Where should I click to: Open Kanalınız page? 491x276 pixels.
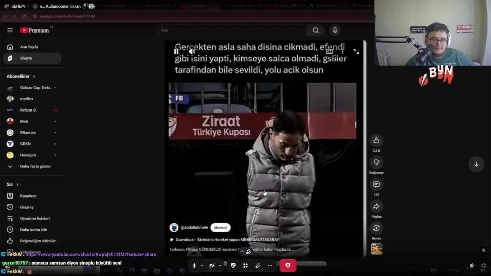tap(32, 196)
